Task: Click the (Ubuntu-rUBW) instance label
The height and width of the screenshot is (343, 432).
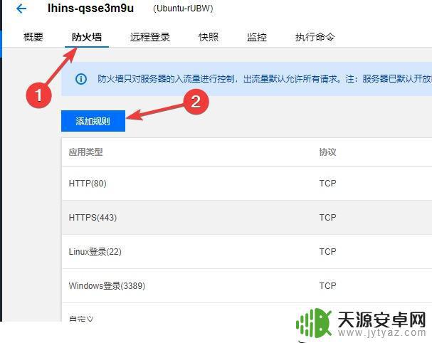Action: [183, 9]
